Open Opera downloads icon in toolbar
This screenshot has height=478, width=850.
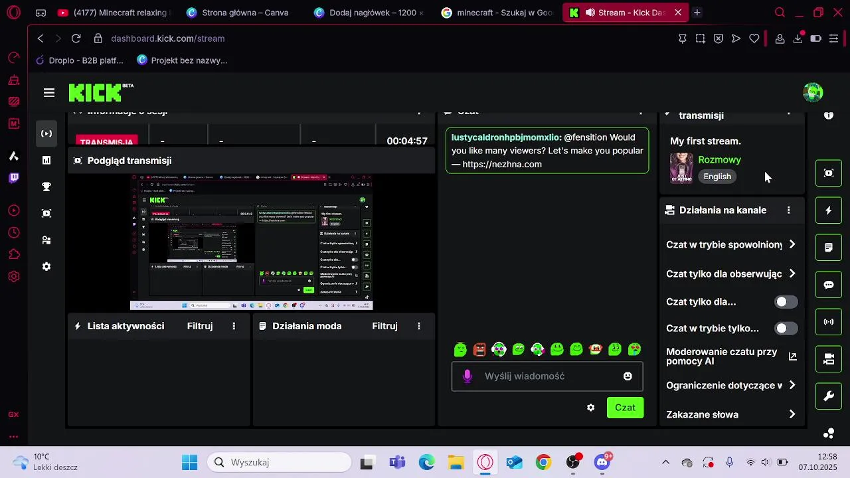pos(798,39)
